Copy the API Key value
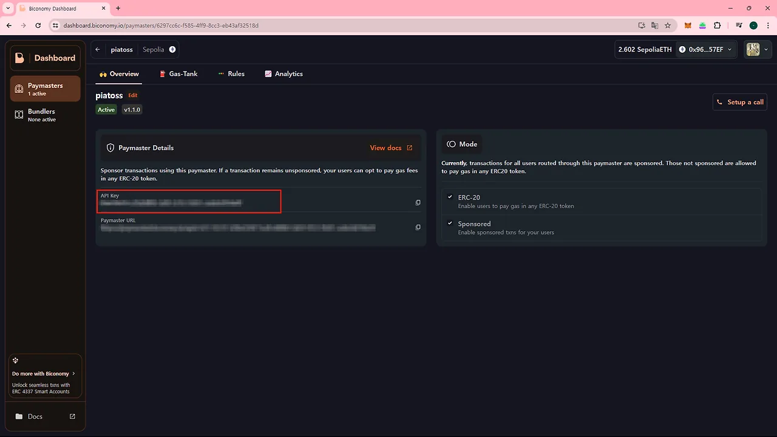 pos(418,203)
